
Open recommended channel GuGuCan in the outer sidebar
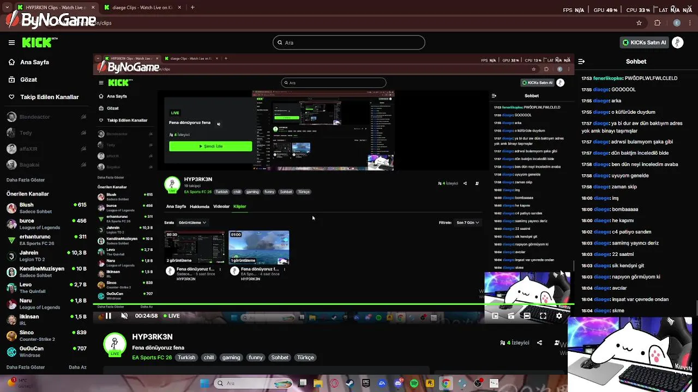46,351
